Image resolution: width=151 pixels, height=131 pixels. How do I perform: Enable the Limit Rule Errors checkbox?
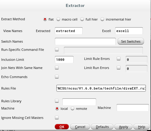[118, 58]
